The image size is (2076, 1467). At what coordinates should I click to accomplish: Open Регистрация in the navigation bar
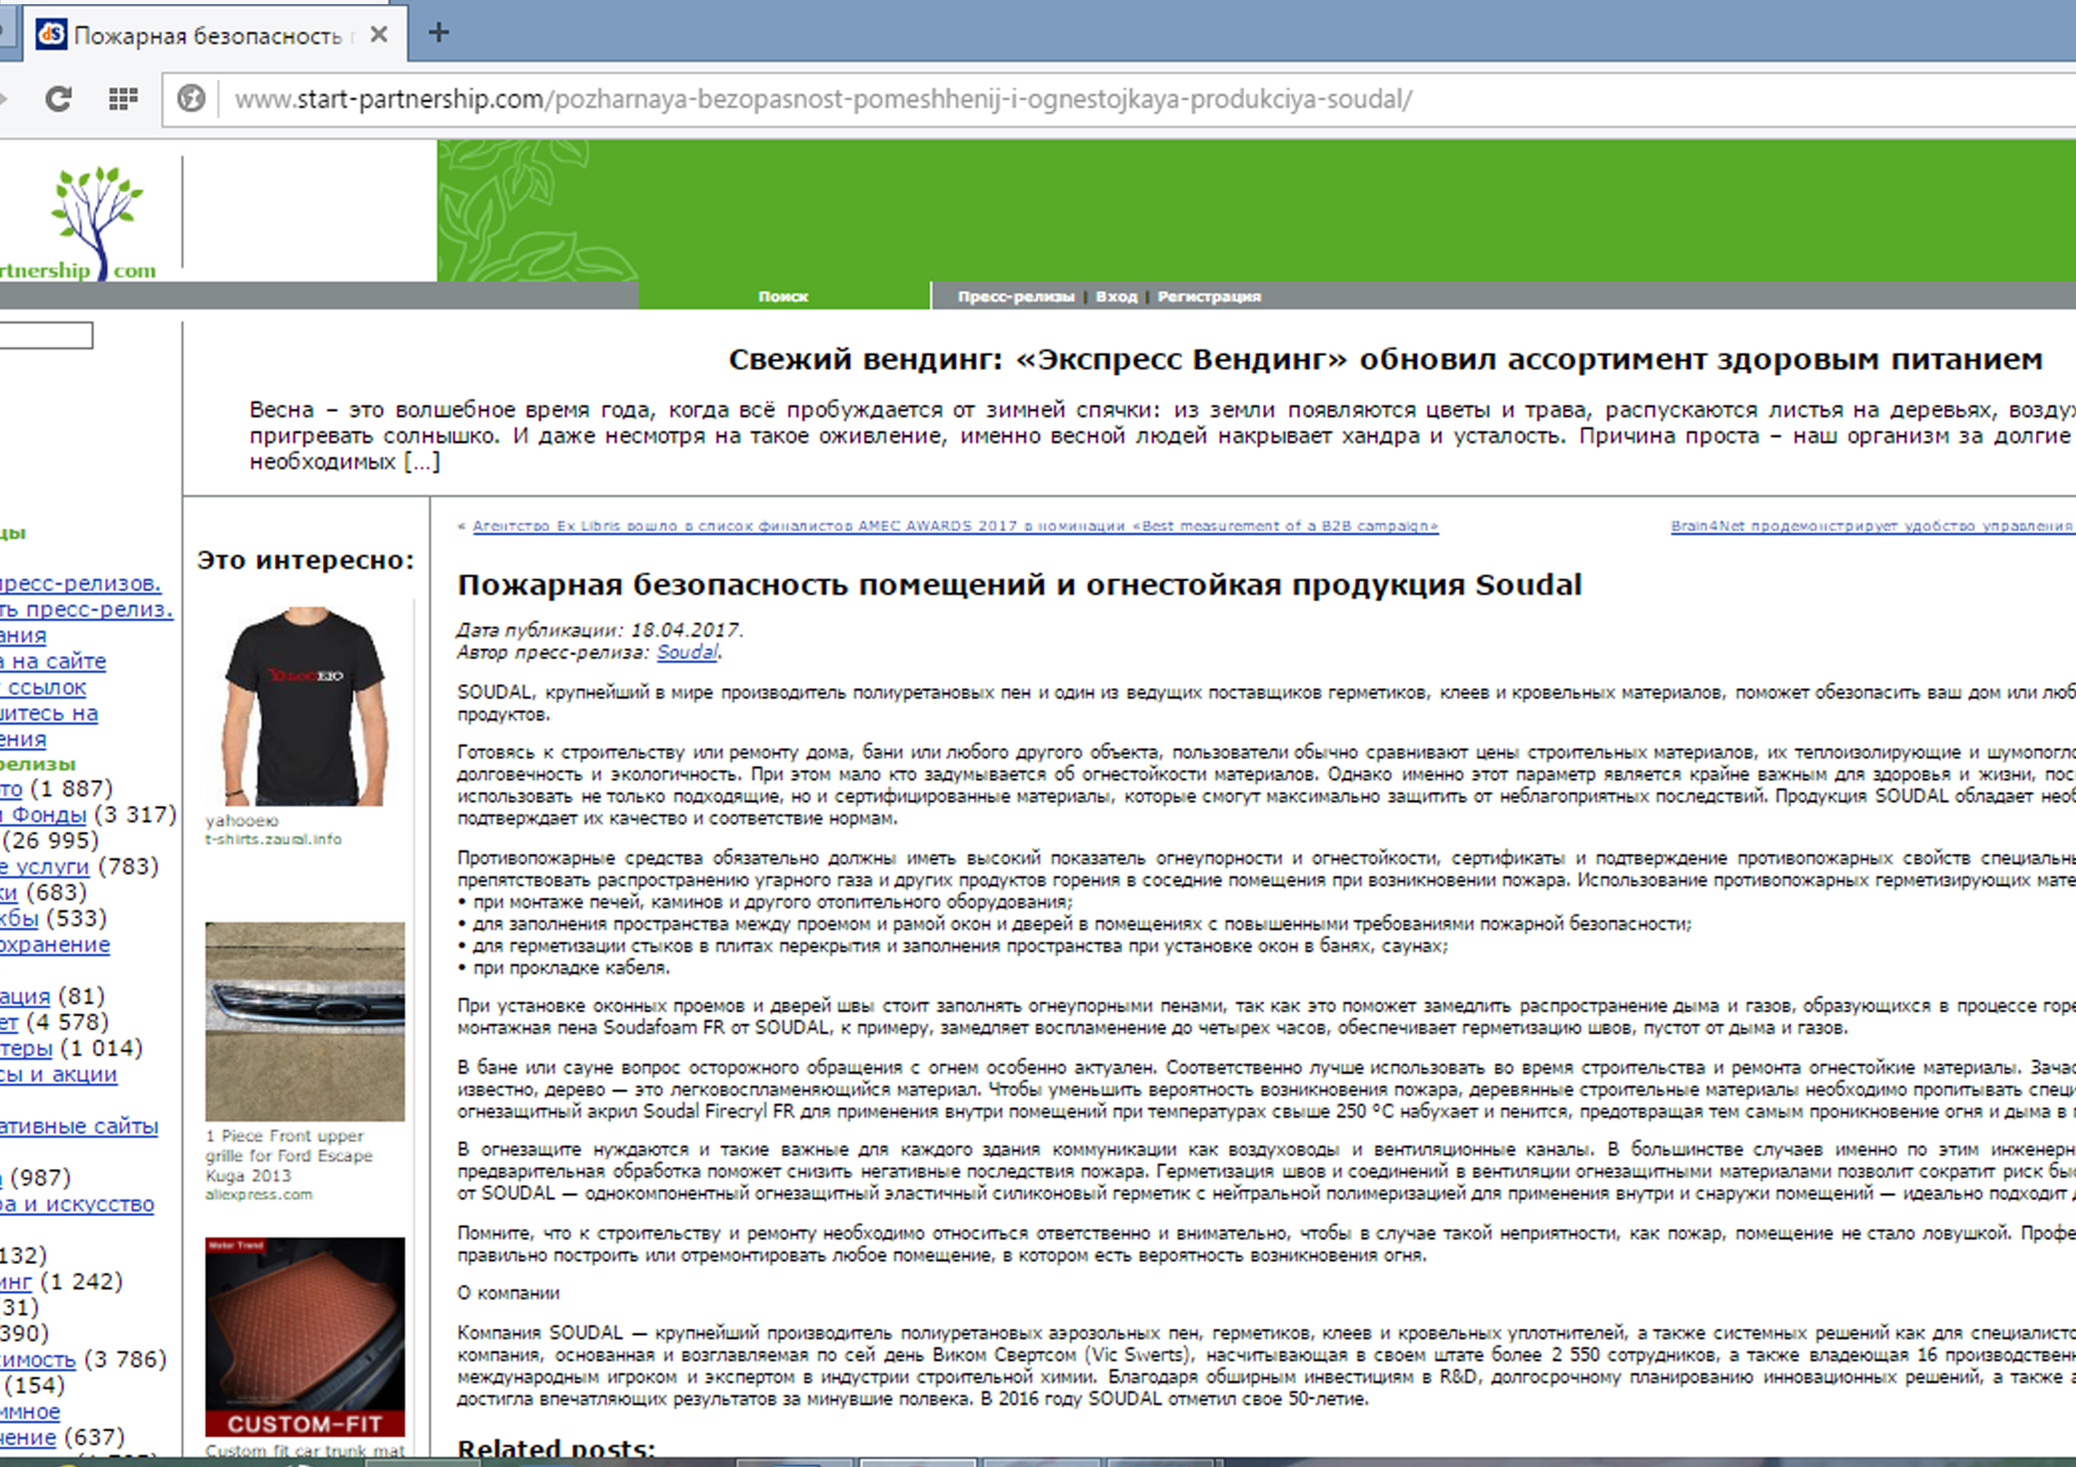click(x=1209, y=296)
